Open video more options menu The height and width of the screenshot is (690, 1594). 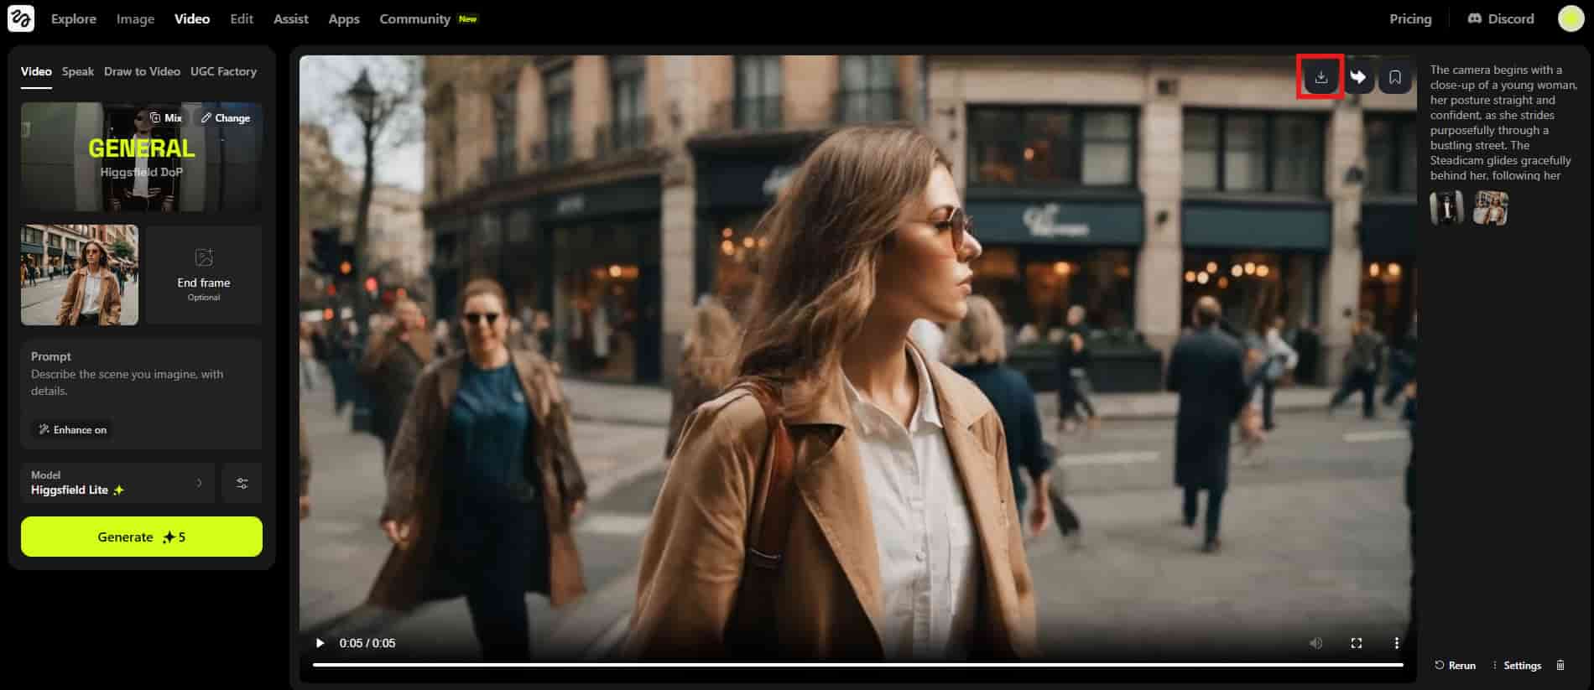click(x=1396, y=643)
